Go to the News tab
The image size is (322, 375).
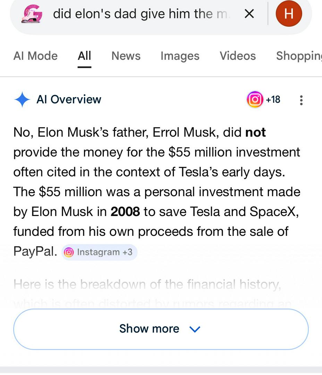pos(126,56)
